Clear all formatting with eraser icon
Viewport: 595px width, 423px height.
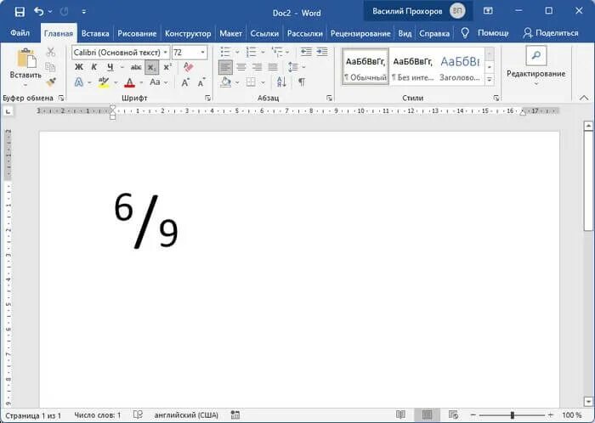pos(188,67)
